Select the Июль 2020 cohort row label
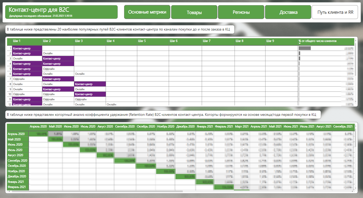This screenshot has width=363, height=198. pyautogui.click(x=18, y=150)
